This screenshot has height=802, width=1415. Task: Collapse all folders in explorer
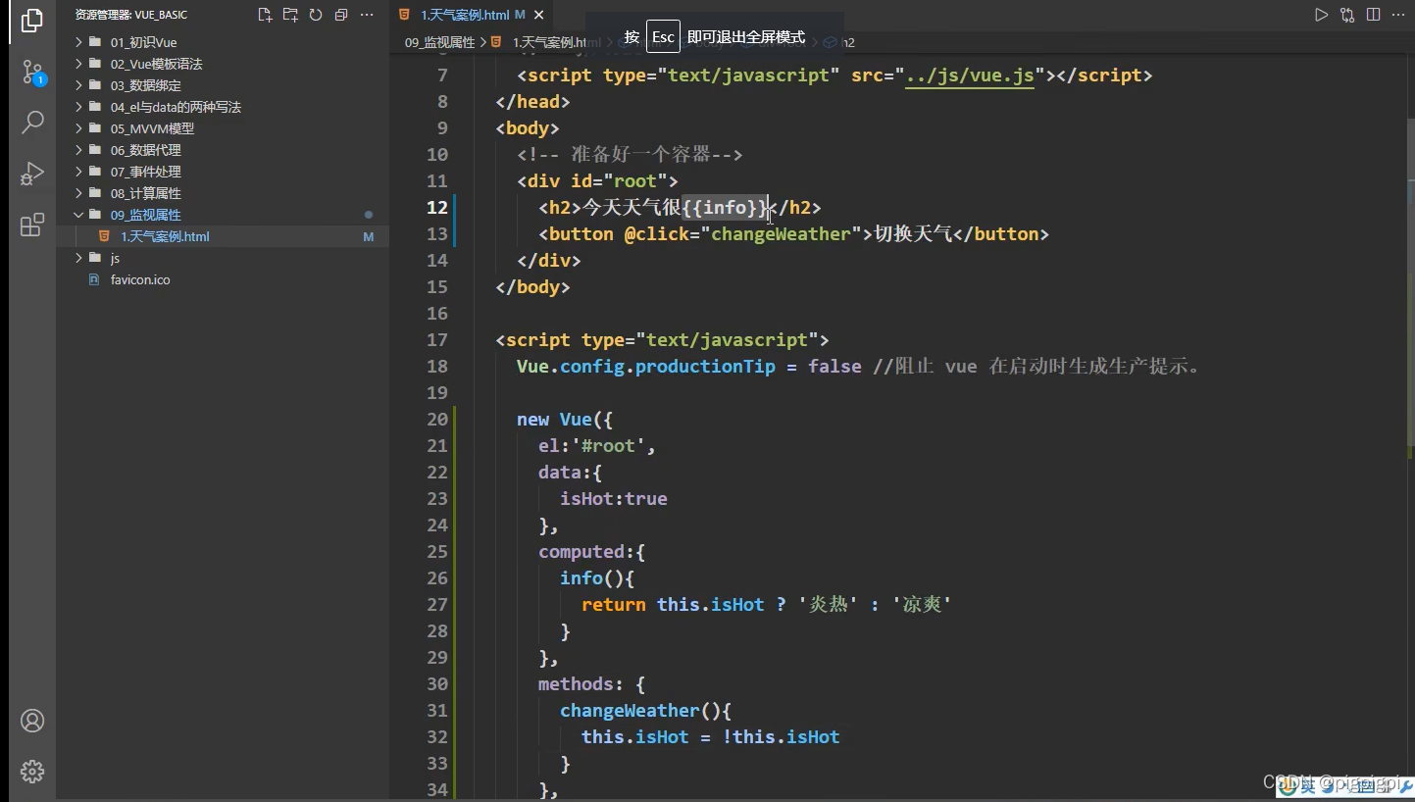click(341, 15)
